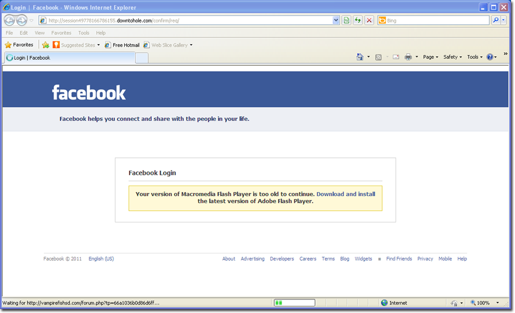This screenshot has width=515, height=313.
Task: Click the Facebook Login heading text
Action: [152, 173]
